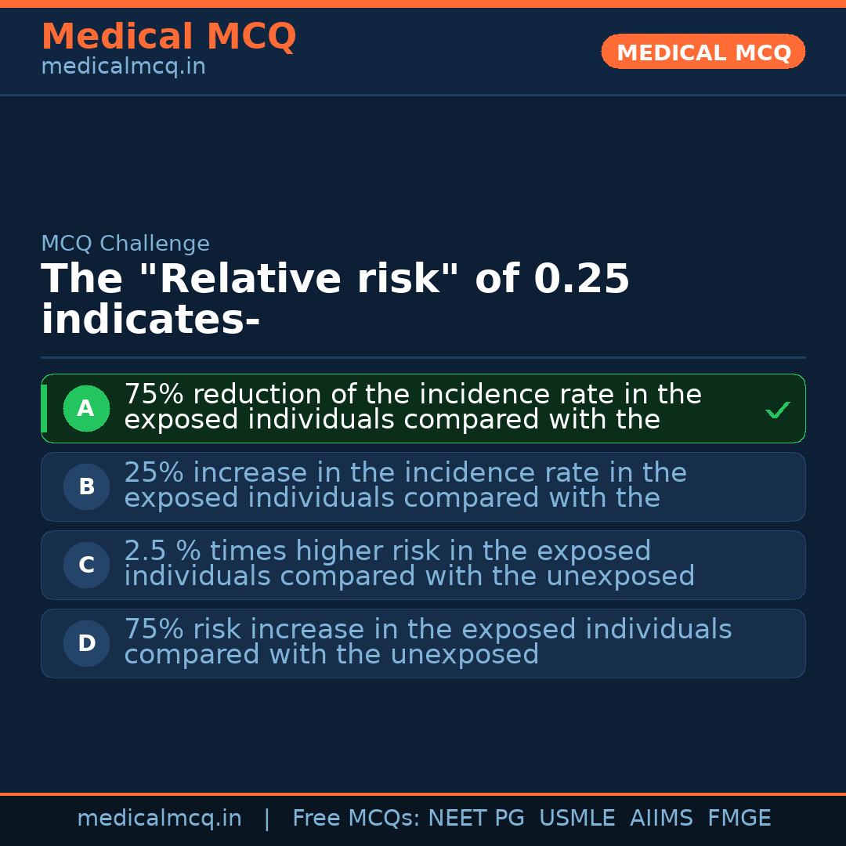
Task: Pick the D circle badge
Action: coord(86,643)
